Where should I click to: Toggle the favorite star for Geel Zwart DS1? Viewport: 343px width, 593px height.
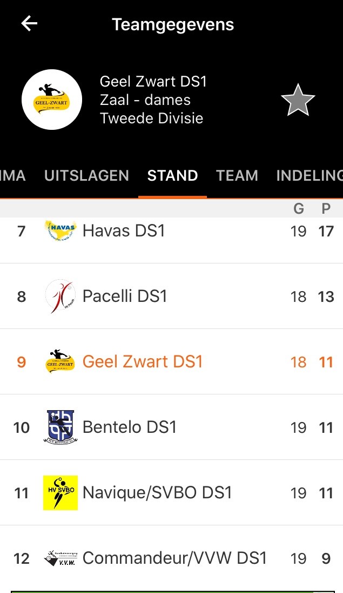pos(298,100)
